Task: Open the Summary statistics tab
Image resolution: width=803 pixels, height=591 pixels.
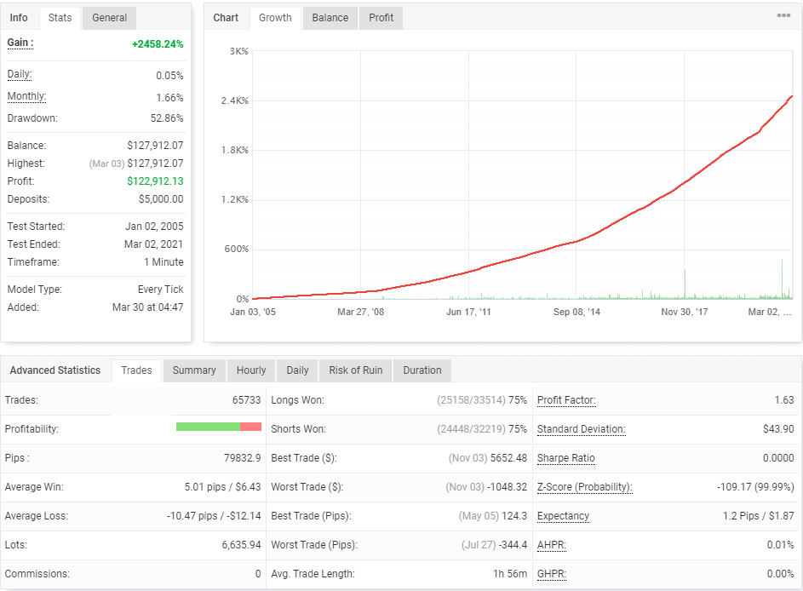Action: coord(194,370)
